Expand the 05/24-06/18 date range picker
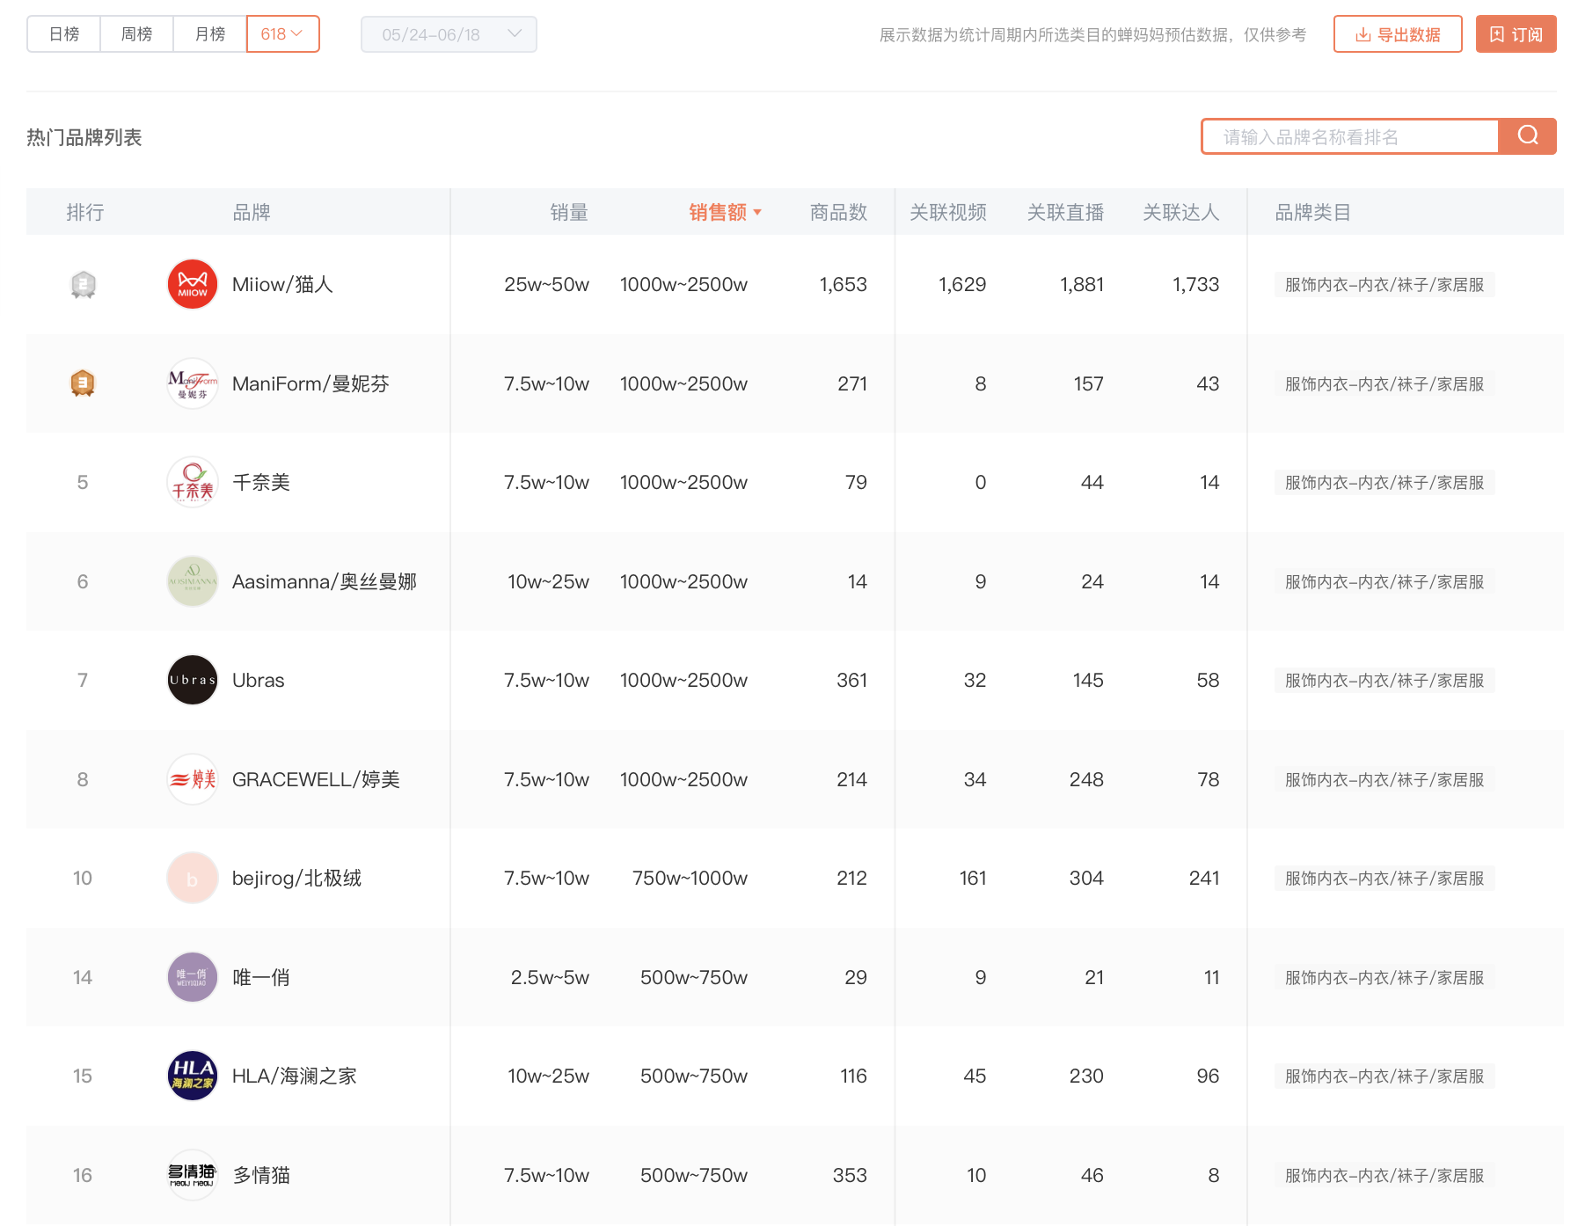This screenshot has width=1578, height=1226. (449, 34)
